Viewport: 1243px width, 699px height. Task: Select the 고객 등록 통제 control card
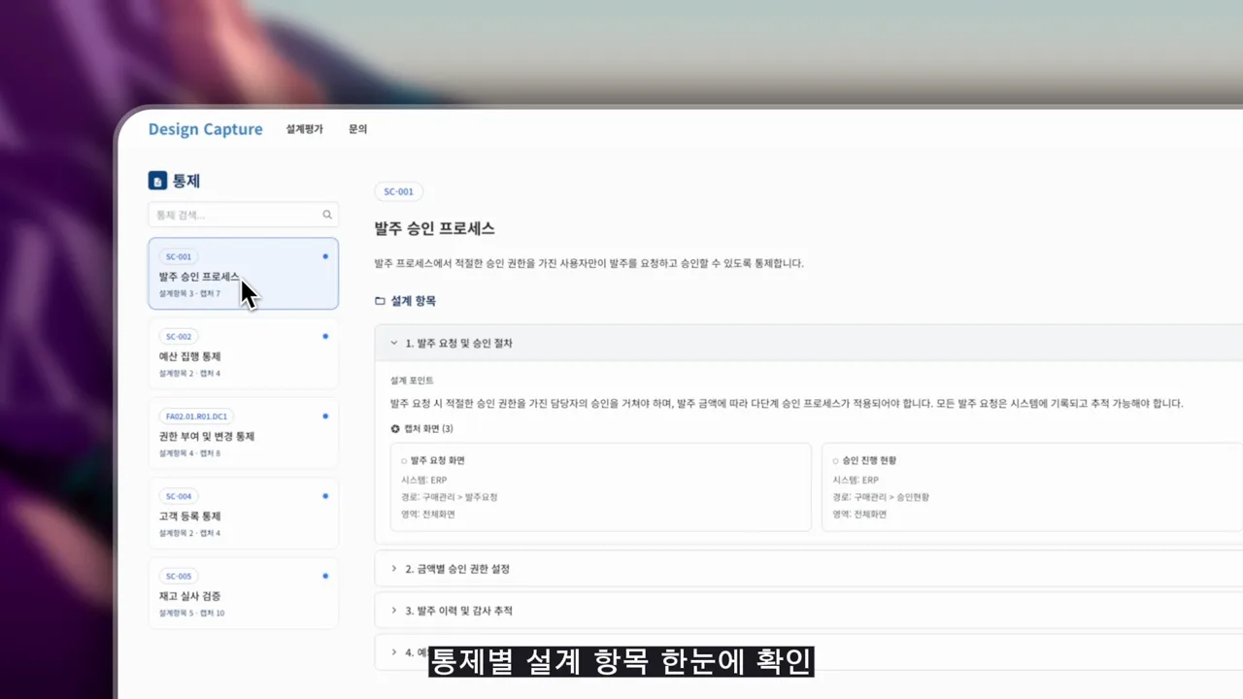click(243, 513)
